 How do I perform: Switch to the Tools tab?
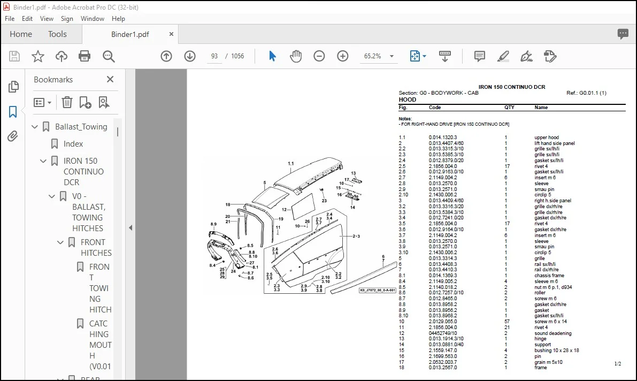pyautogui.click(x=57, y=34)
